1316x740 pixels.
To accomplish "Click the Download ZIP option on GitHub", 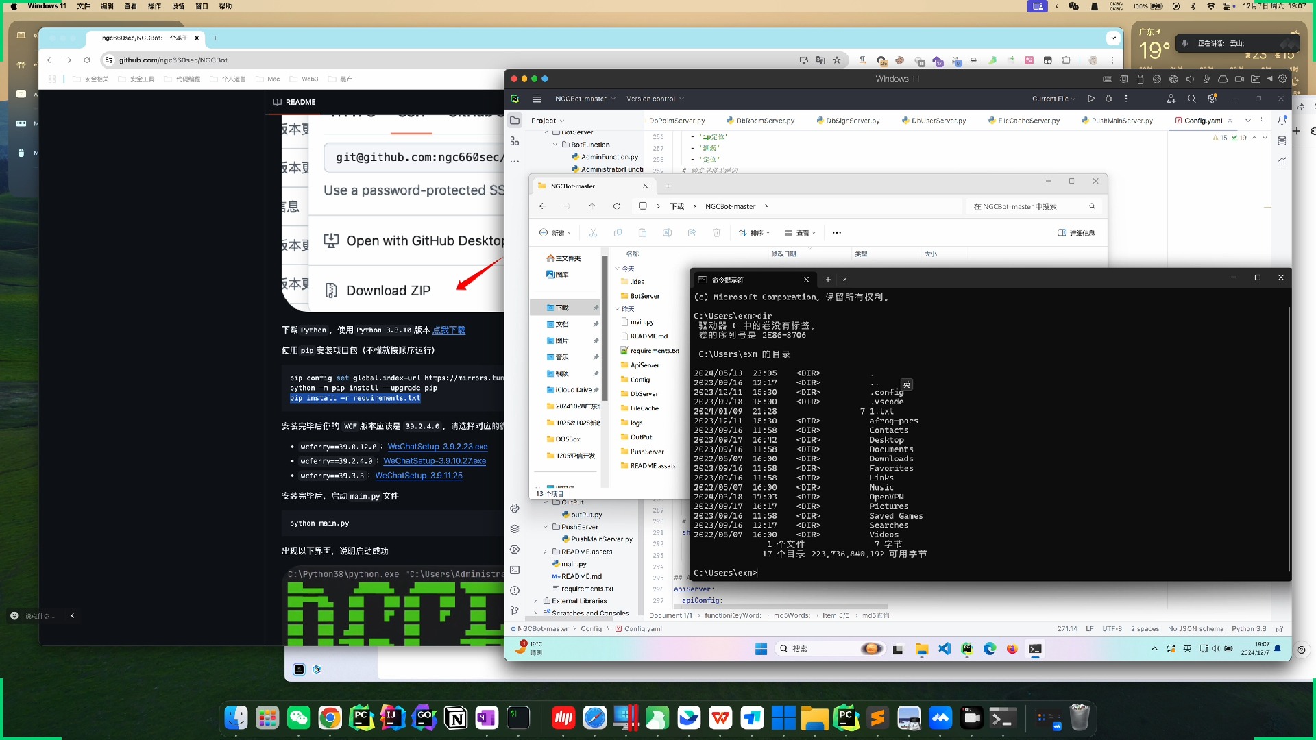I will (388, 291).
